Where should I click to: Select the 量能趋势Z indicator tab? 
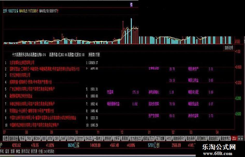pos(213,138)
